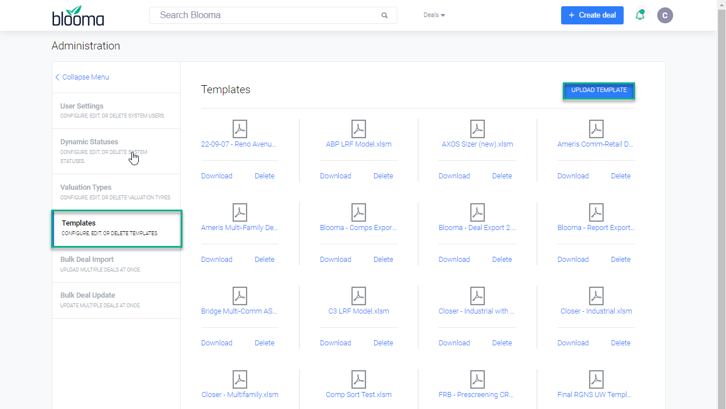Delete the Blooma - Comps Export template
The width and height of the screenshot is (726, 409).
click(x=383, y=260)
